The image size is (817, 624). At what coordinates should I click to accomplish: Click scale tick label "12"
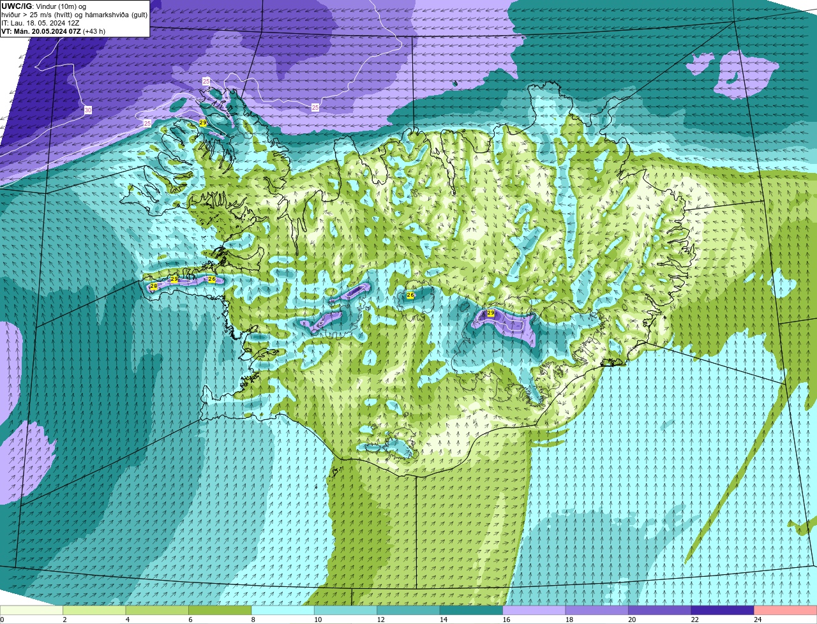[x=380, y=620]
